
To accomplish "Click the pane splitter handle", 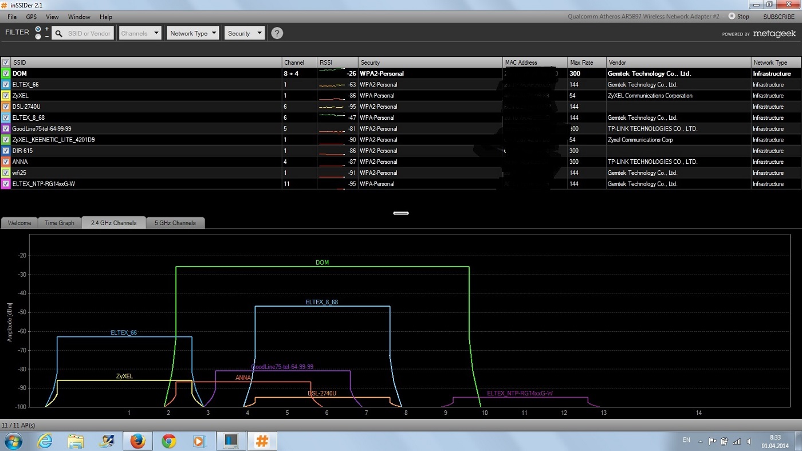I will click(x=401, y=213).
